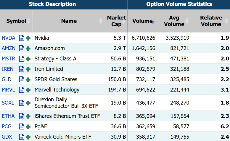Click the green plus icon for GDX
Screen dimensions: 230x141
coord(28,137)
